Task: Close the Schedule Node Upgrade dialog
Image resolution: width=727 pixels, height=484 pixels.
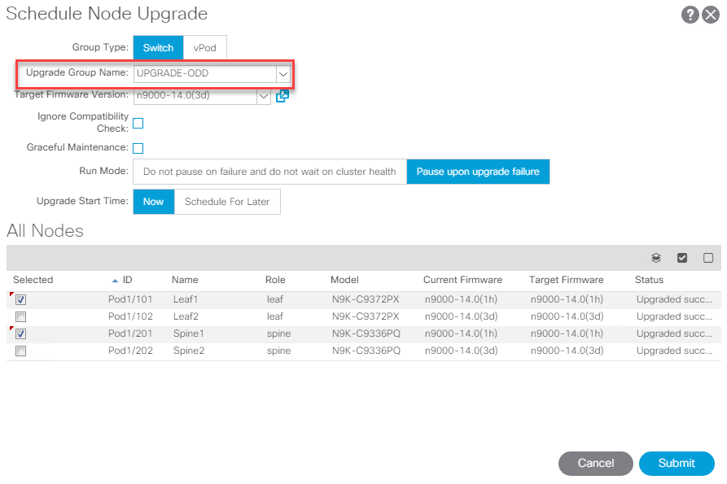Action: [x=710, y=14]
